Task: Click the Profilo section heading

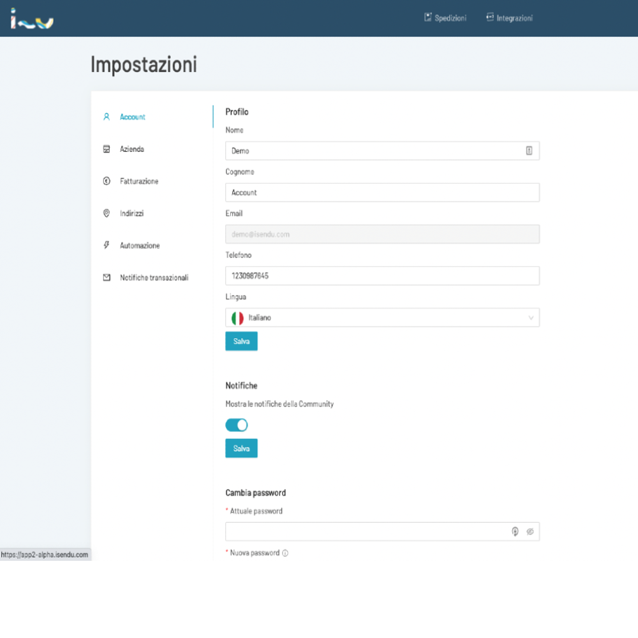Action: [x=237, y=112]
